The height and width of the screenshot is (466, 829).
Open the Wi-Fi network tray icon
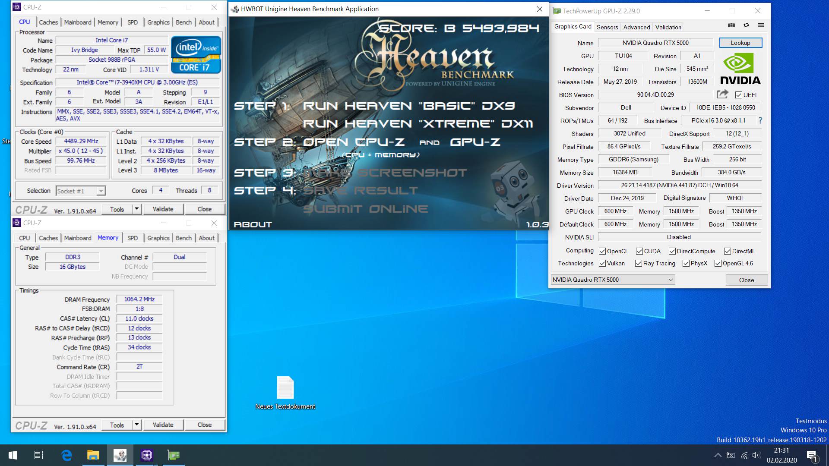tap(744, 455)
